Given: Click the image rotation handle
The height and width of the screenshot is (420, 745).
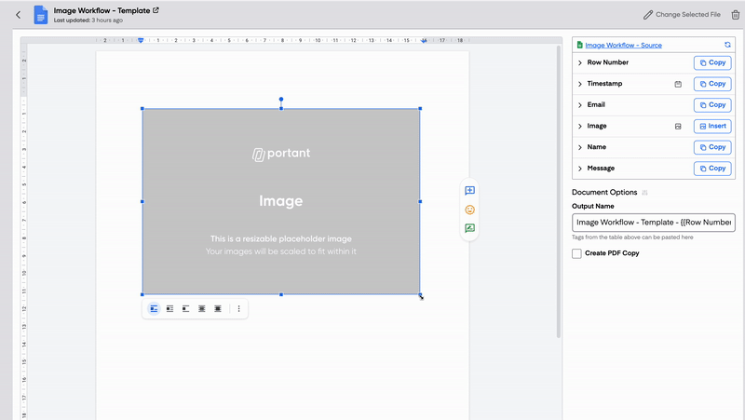Looking at the screenshot, I should click(281, 100).
